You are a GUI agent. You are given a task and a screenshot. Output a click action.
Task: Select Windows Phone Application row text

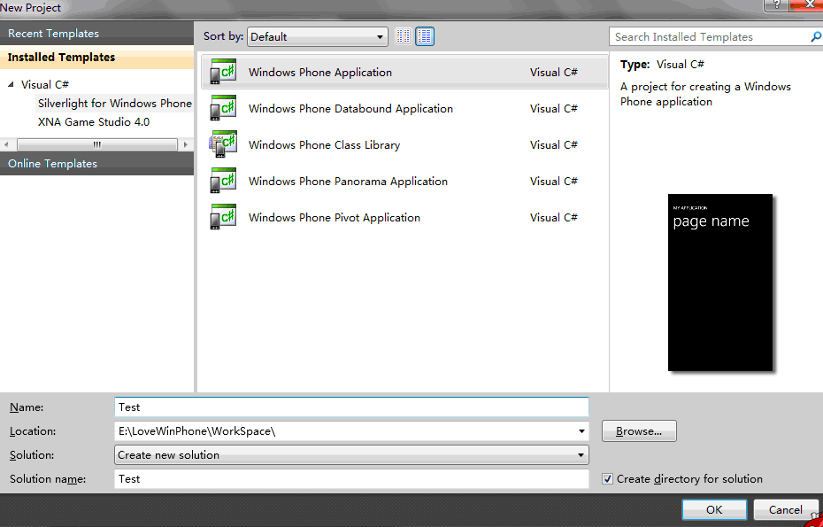(320, 72)
